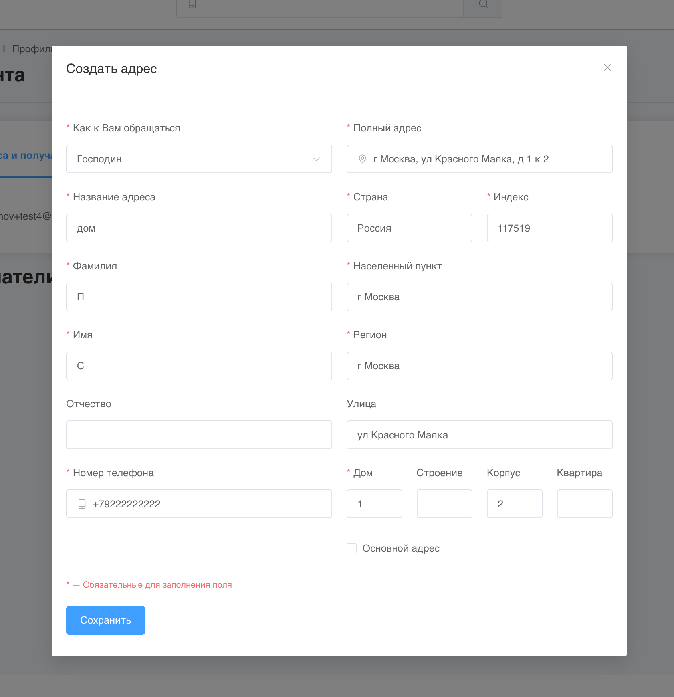Click the Страна field showing Россия
The image size is (674, 697).
point(409,228)
